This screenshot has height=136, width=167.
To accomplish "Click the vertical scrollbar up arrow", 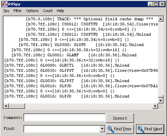I will 161,19.
